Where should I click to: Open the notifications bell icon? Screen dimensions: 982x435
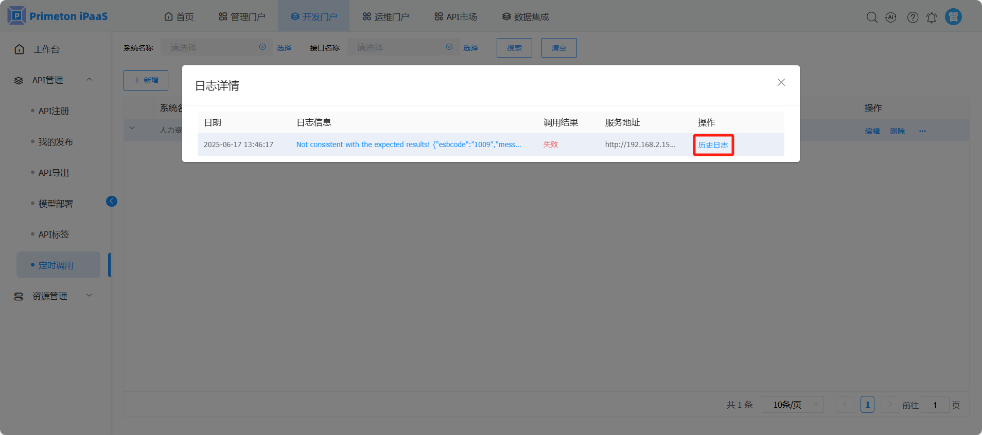click(x=932, y=17)
